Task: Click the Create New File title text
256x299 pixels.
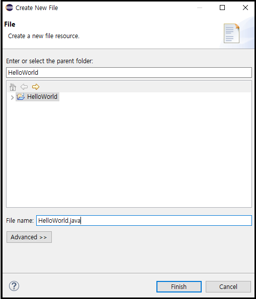Action: point(37,8)
